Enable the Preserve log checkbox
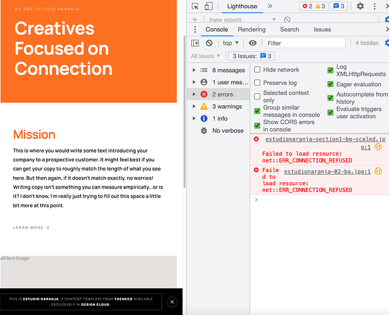 (x=257, y=83)
